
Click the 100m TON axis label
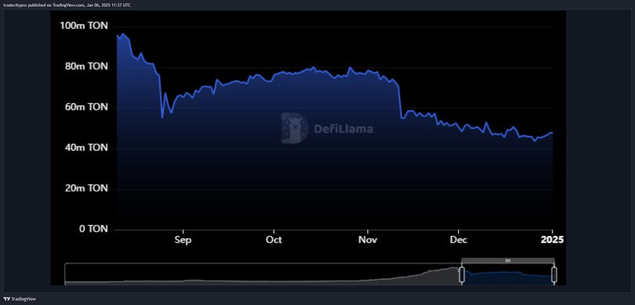84,26
